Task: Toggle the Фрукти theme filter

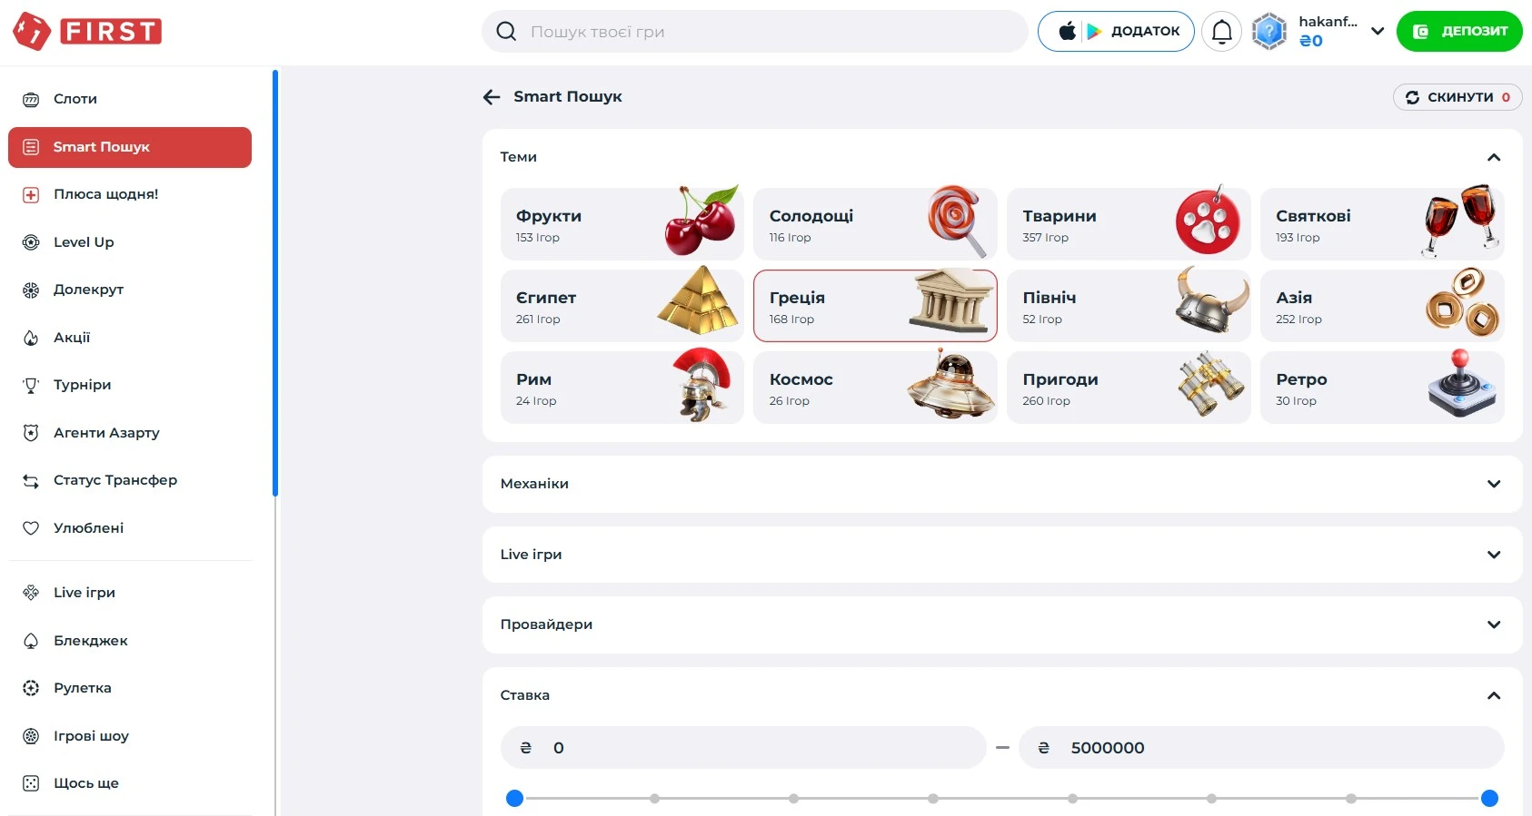Action: point(622,224)
